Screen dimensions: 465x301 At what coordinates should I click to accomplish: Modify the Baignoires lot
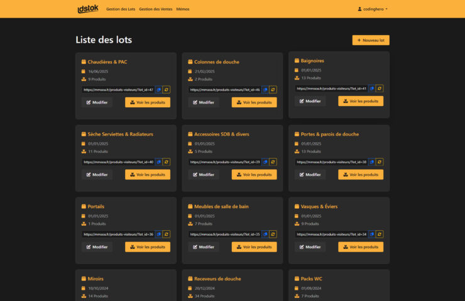(x=310, y=101)
